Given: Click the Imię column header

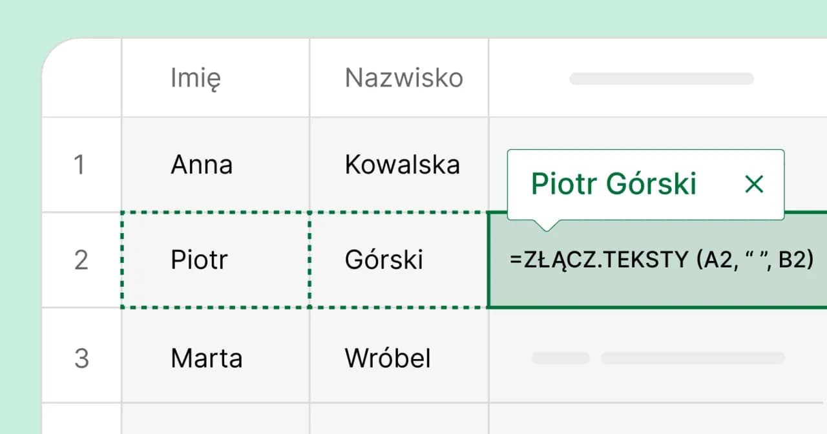Looking at the screenshot, I should [196, 78].
